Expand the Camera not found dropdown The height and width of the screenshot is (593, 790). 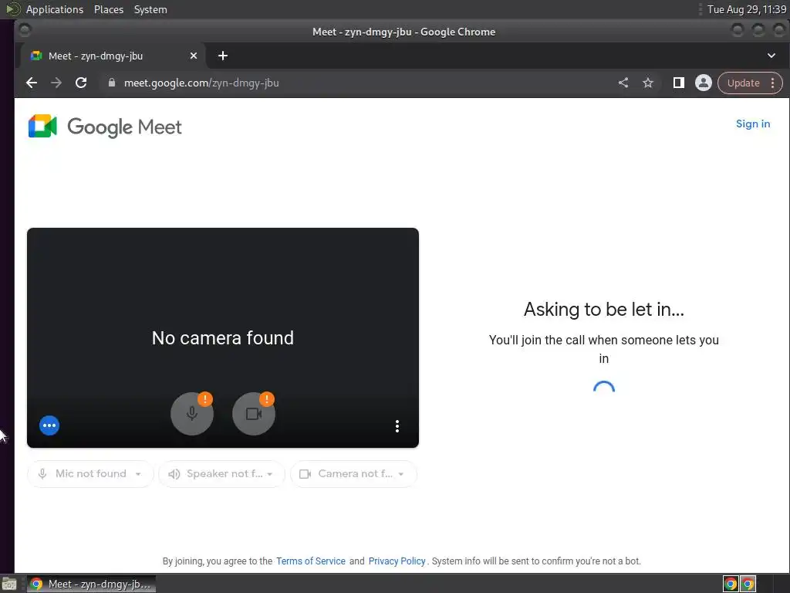353,473
